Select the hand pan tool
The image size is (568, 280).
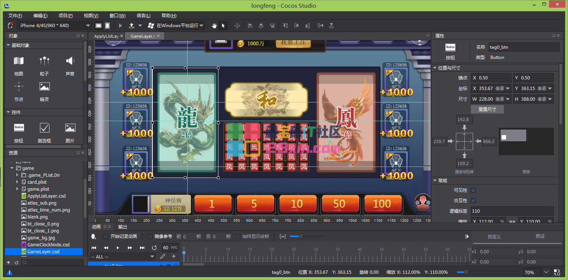214,26
